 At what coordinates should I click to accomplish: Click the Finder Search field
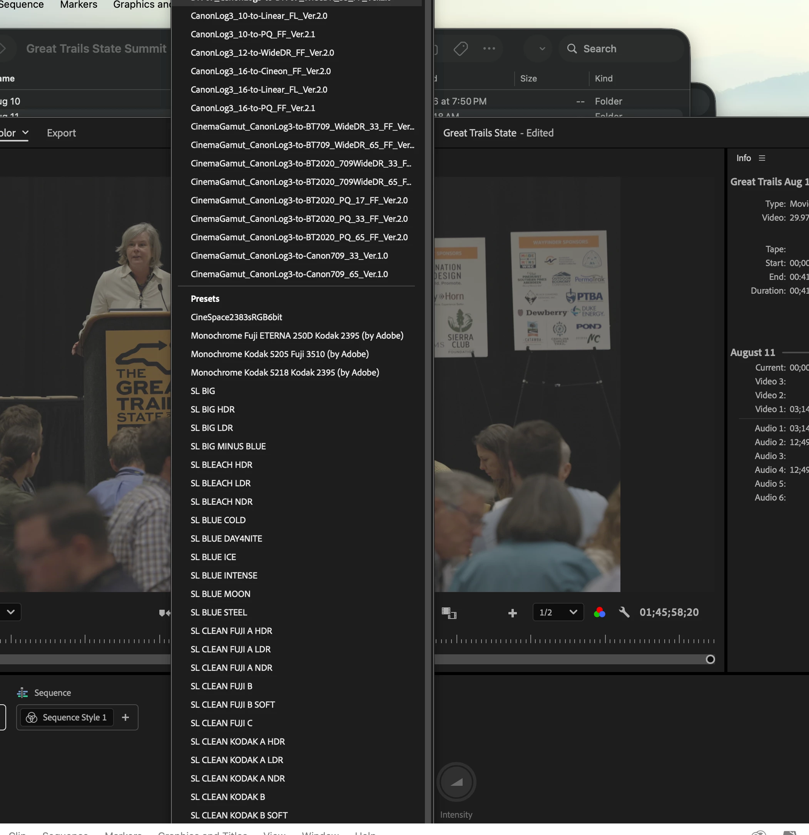click(x=621, y=48)
